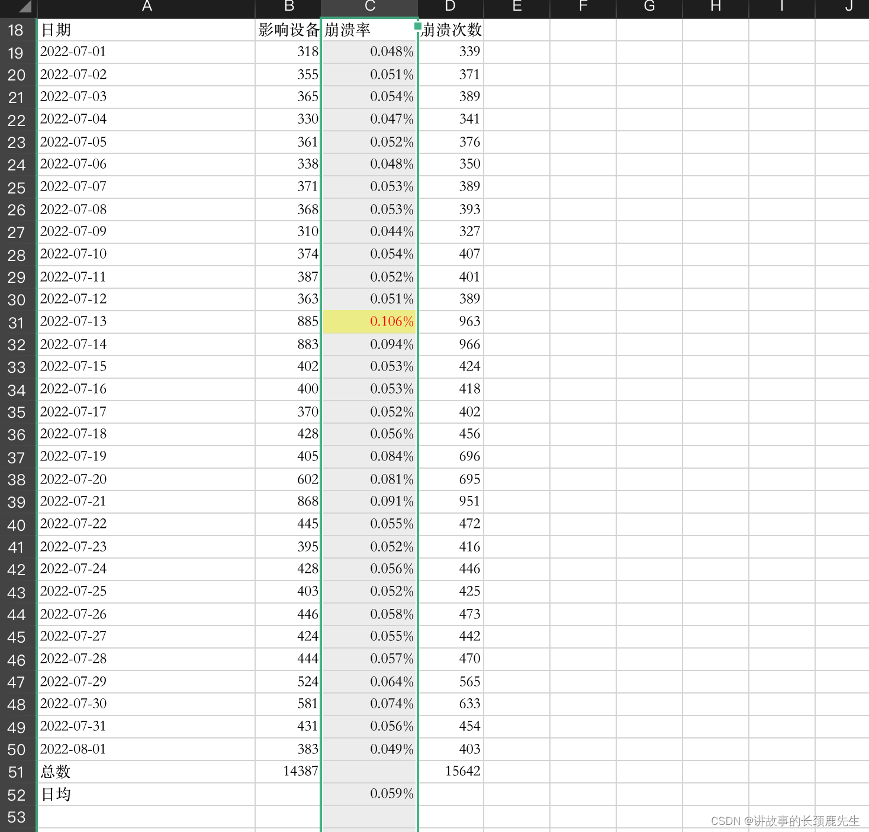Select cell with value 327
The image size is (869, 832).
pos(451,232)
